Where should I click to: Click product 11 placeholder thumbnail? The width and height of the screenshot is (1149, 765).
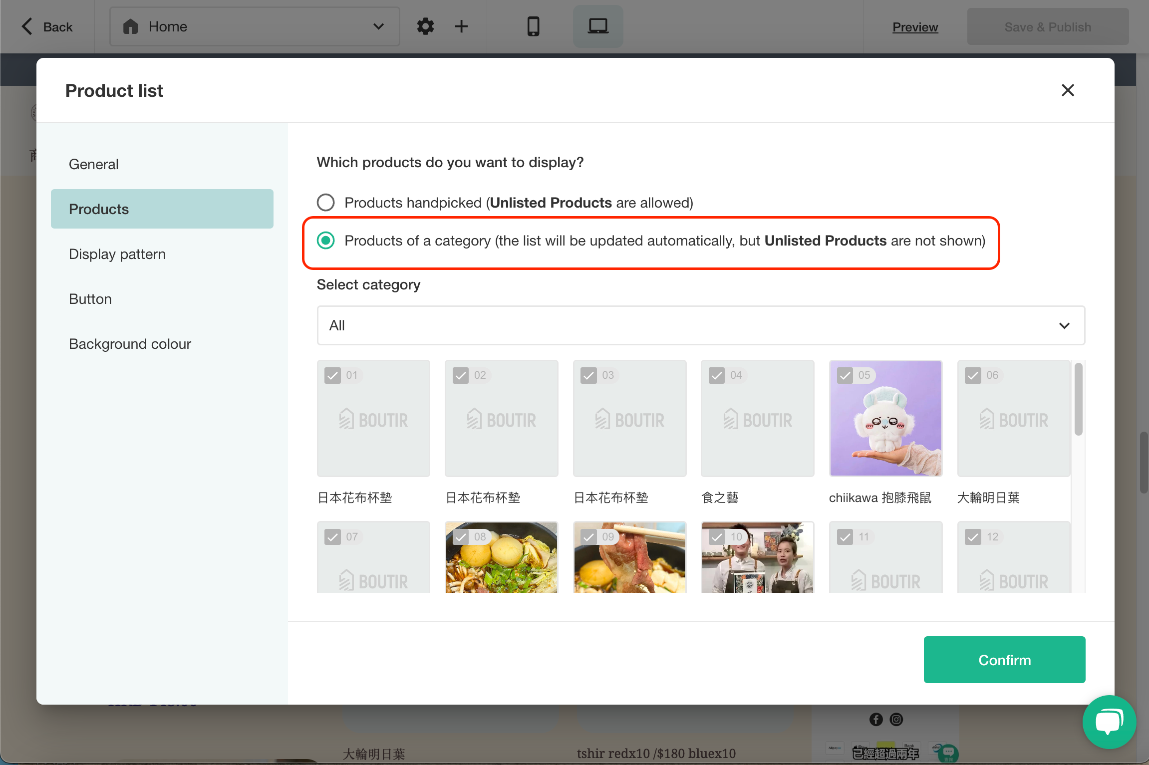[886, 557]
